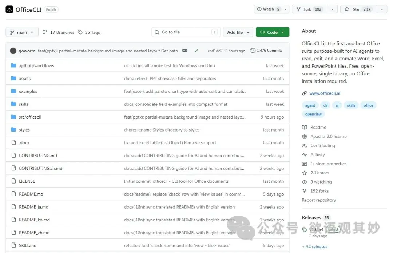Viewport: 393px width, 253px height.
Task: Open the Watch notifications dropdown
Action: pyautogui.click(x=285, y=9)
